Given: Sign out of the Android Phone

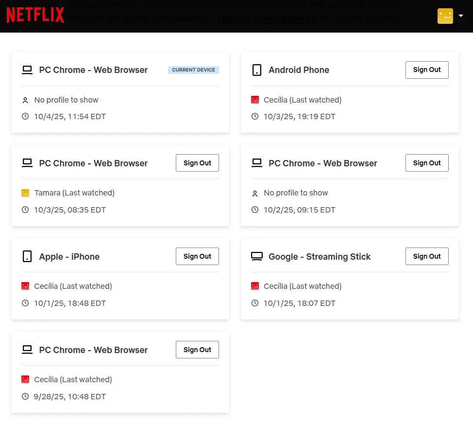Looking at the screenshot, I should (x=426, y=70).
